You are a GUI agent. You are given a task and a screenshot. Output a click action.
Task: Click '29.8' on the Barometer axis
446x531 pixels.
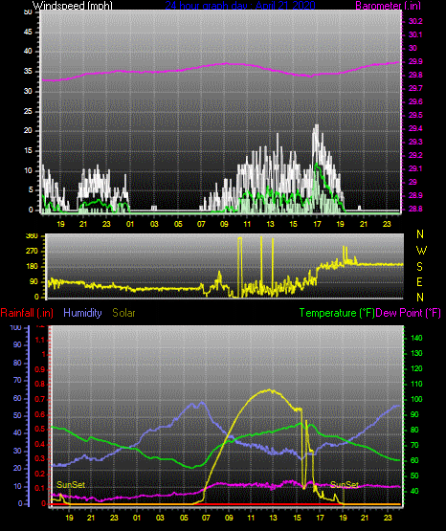415,76
